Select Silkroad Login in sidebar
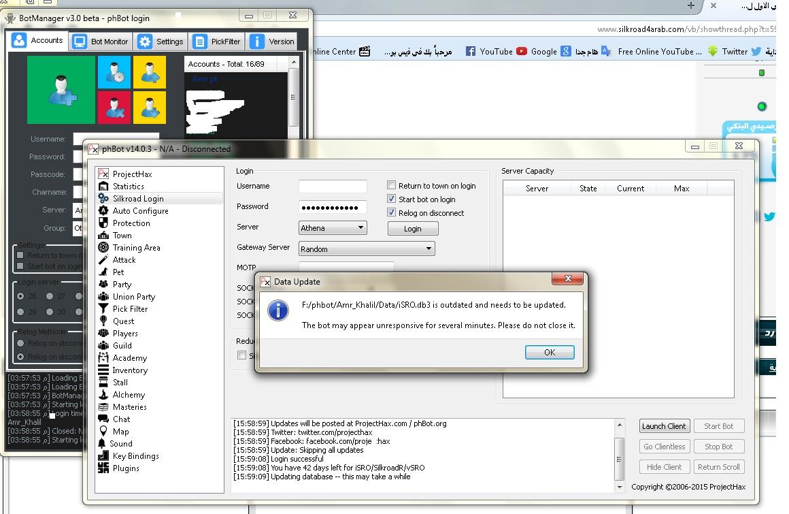Viewport: 789px width, 514px height. [138, 198]
